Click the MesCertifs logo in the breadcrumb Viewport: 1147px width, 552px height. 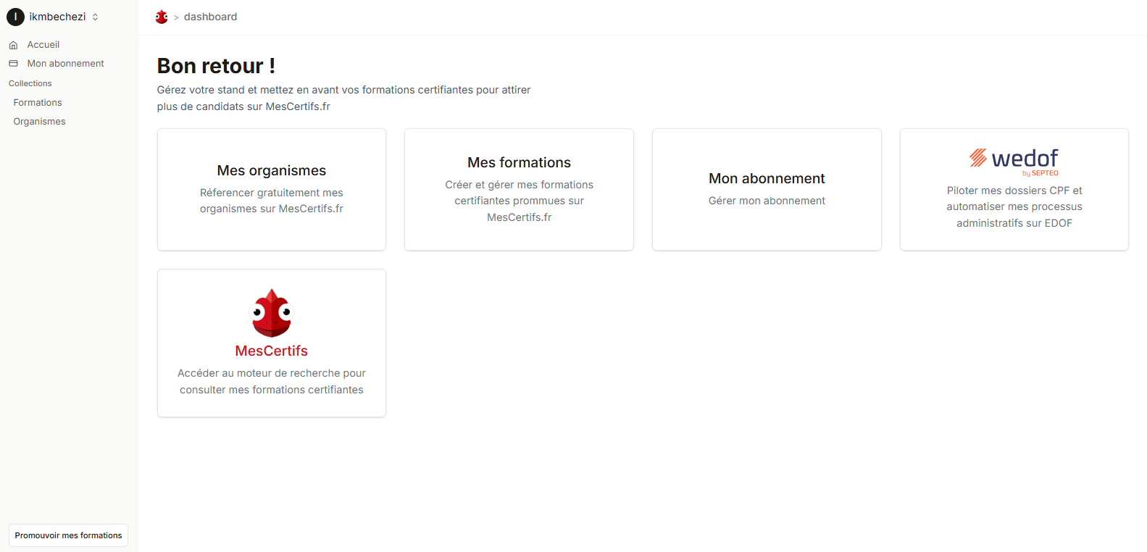pyautogui.click(x=162, y=17)
